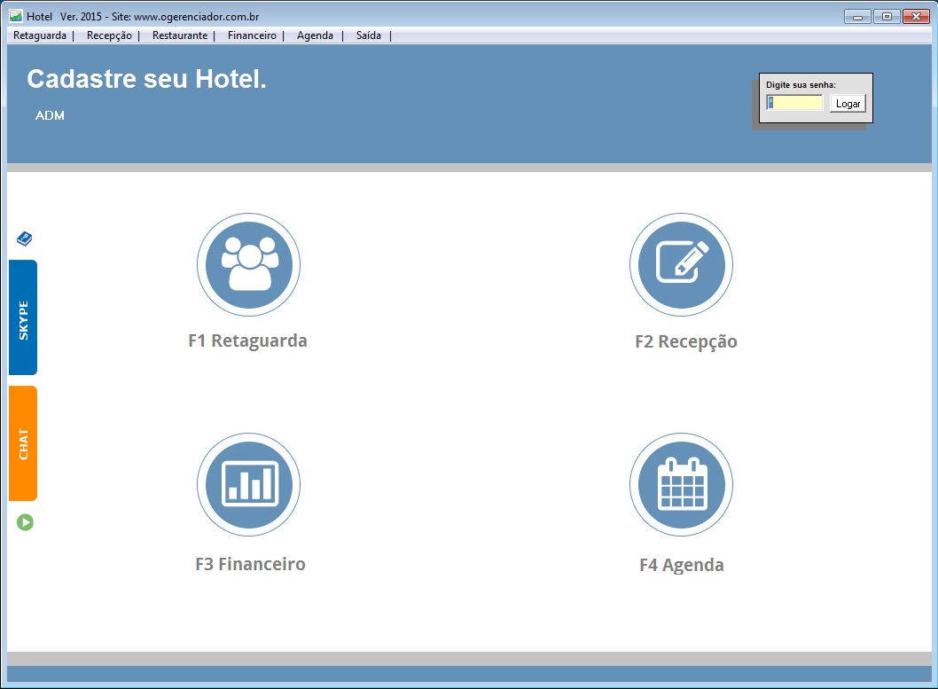The width and height of the screenshot is (938, 689).
Task: Open the Restaurante menu
Action: coord(180,35)
